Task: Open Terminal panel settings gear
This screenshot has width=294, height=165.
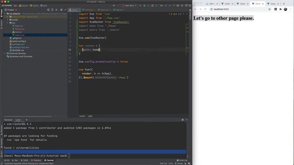Action: [183, 120]
